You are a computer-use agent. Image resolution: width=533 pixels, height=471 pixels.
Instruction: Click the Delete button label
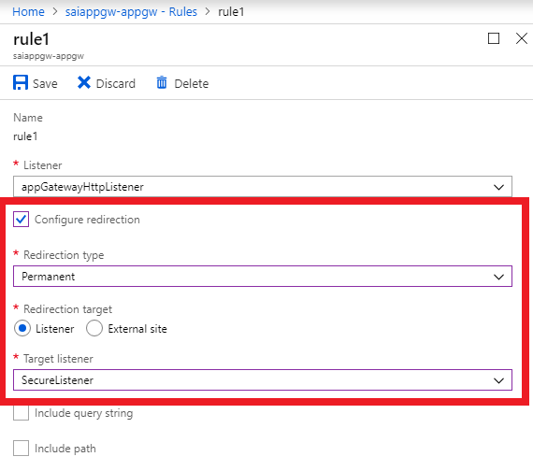192,83
